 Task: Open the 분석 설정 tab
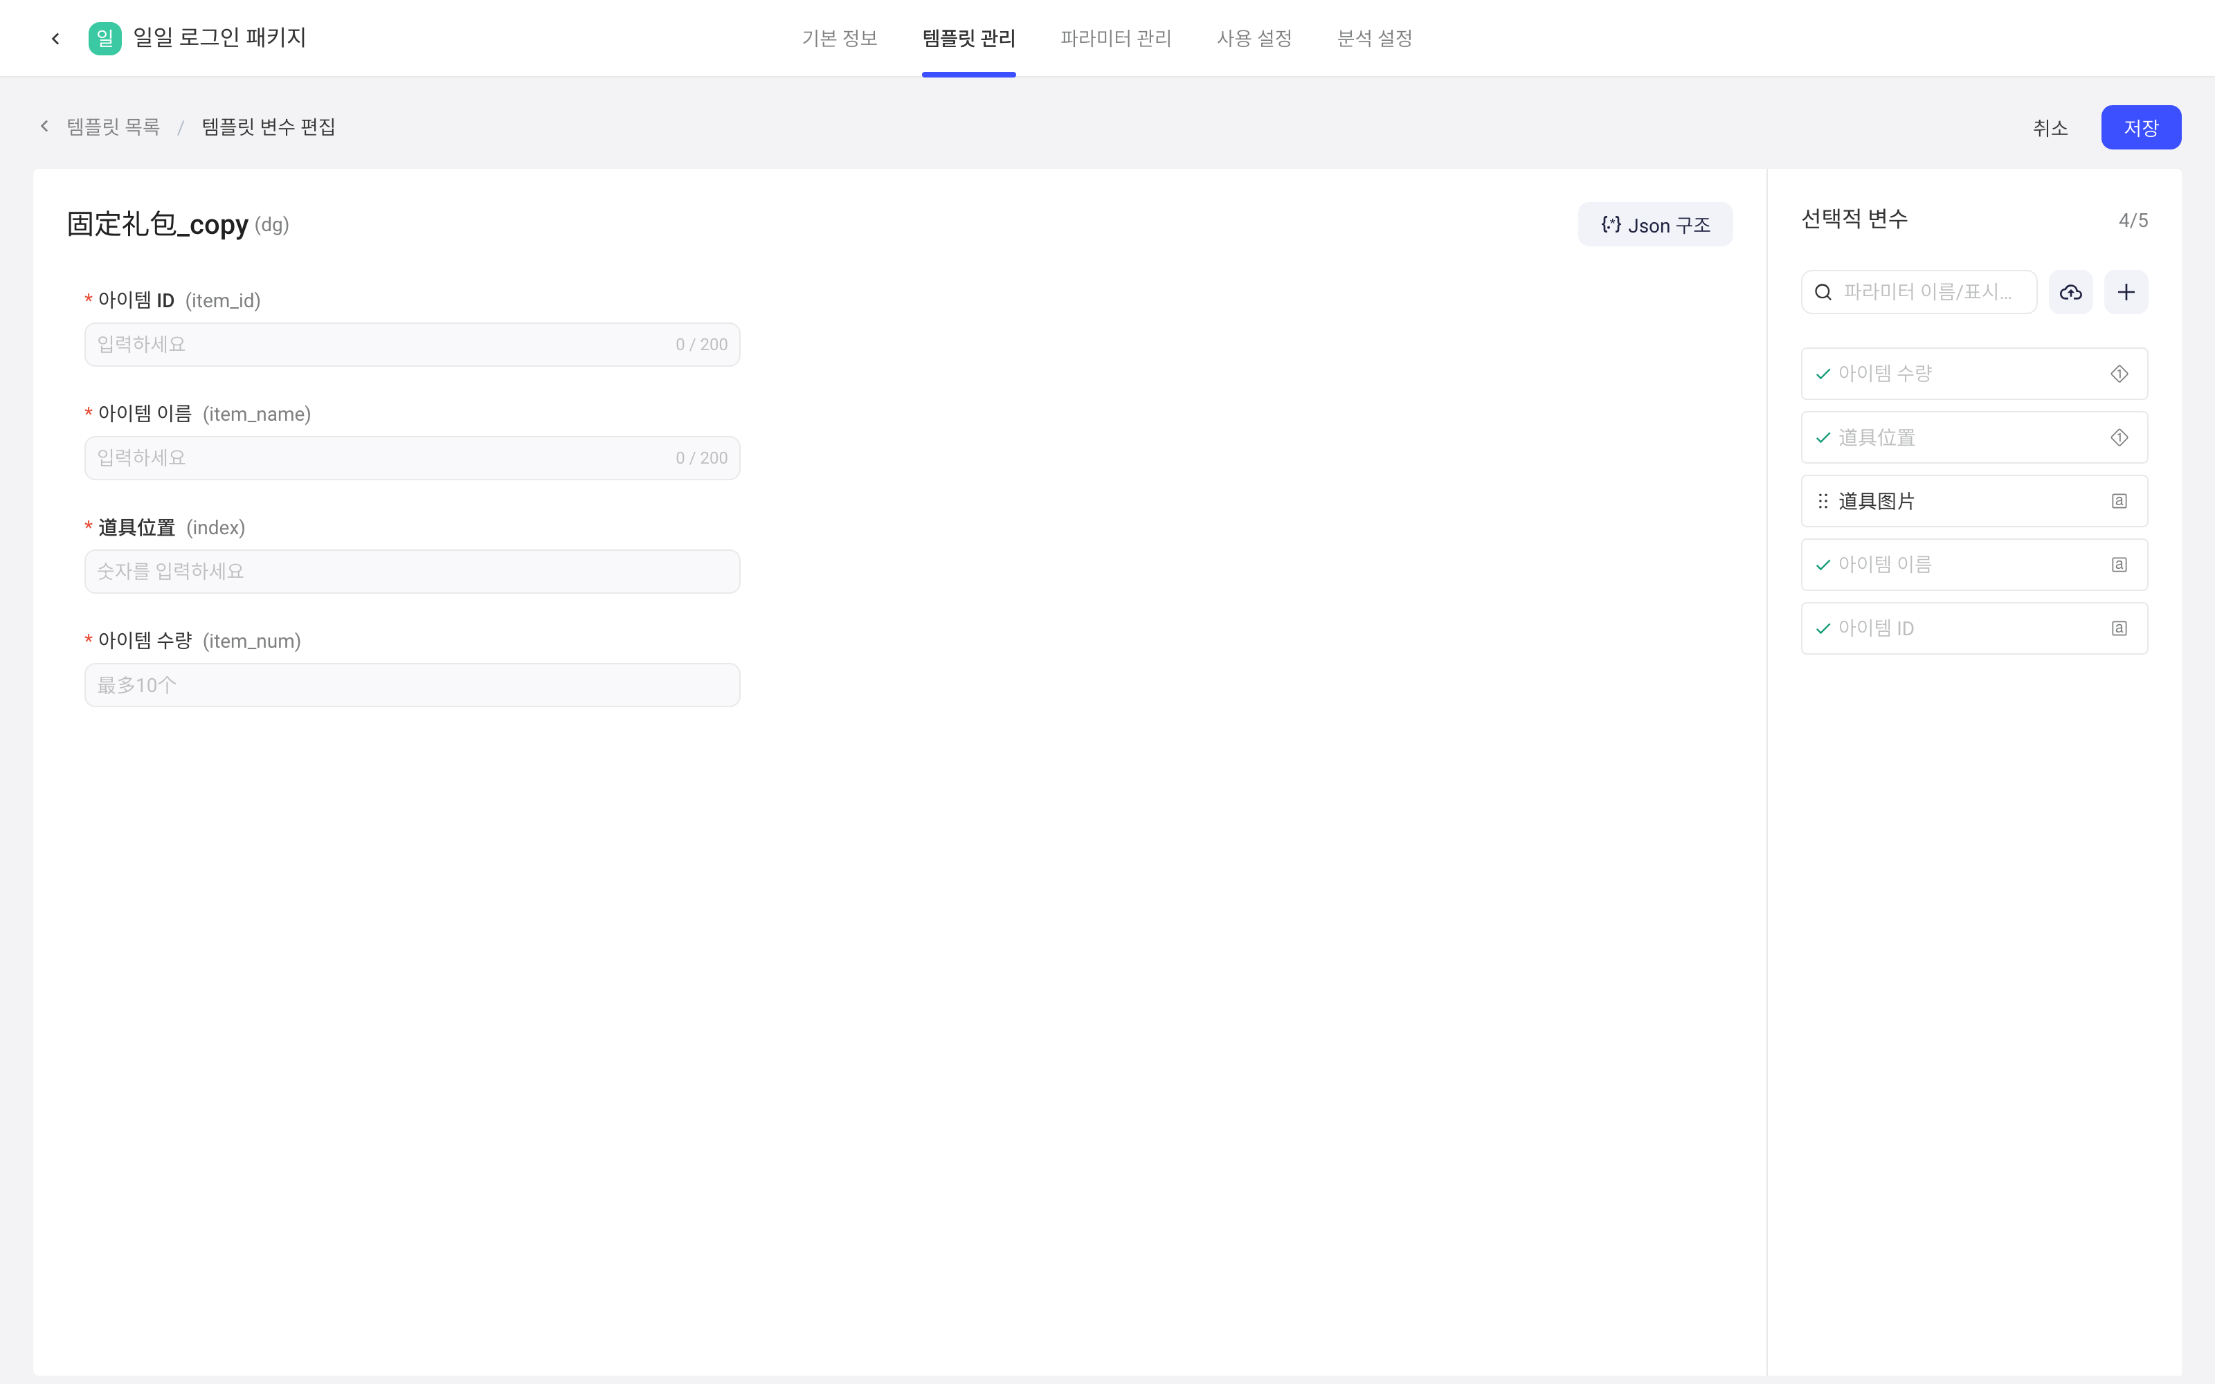click(1375, 39)
